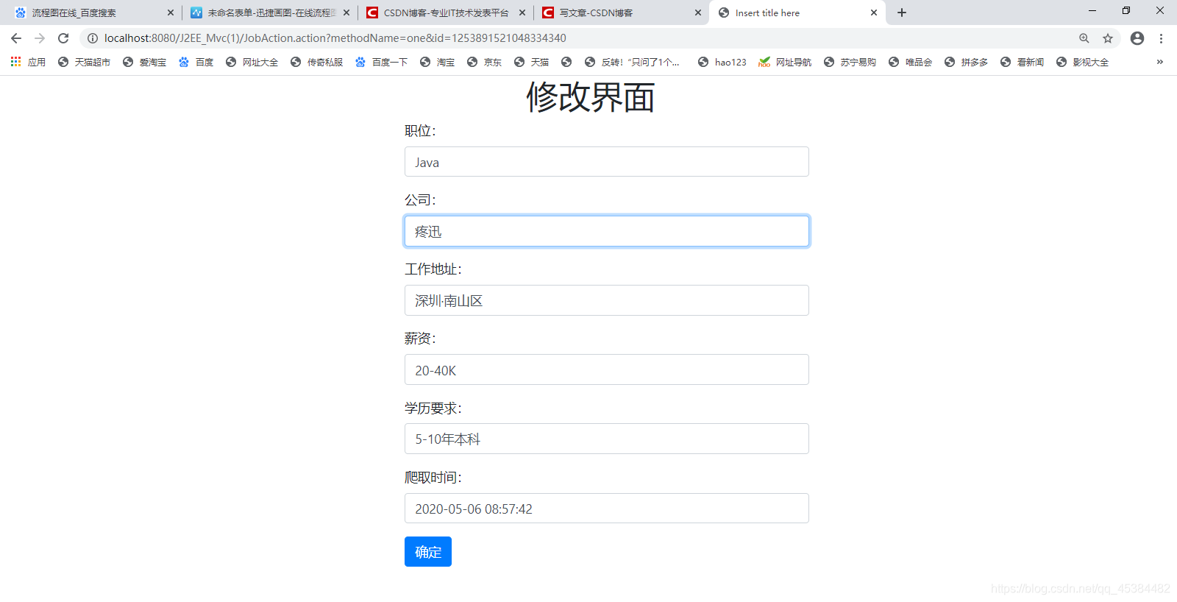Image resolution: width=1177 pixels, height=602 pixels.
Task: Open the 传奇私服 bookmark
Action: point(316,62)
